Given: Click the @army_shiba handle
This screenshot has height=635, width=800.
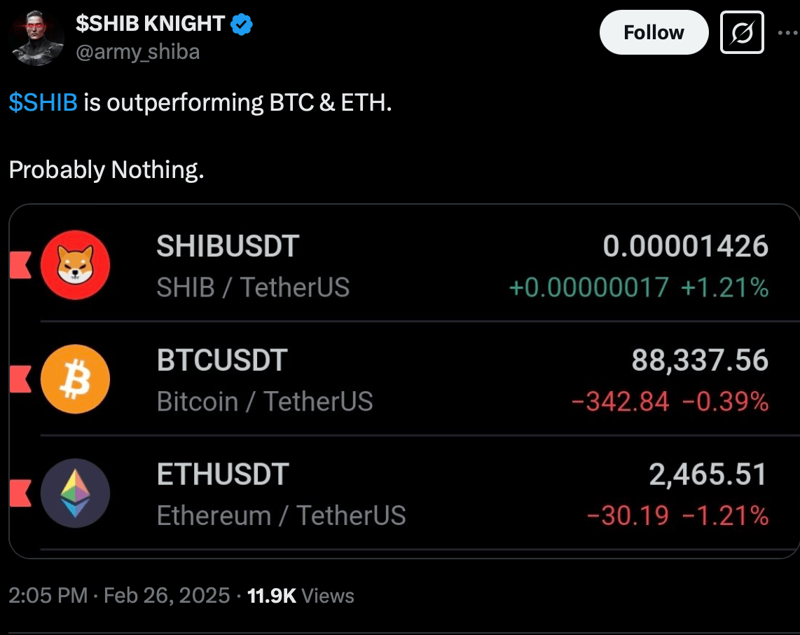Looking at the screenshot, I should (x=137, y=52).
